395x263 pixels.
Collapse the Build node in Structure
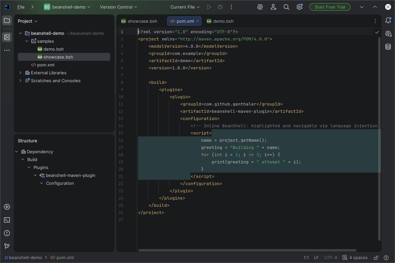[23, 159]
